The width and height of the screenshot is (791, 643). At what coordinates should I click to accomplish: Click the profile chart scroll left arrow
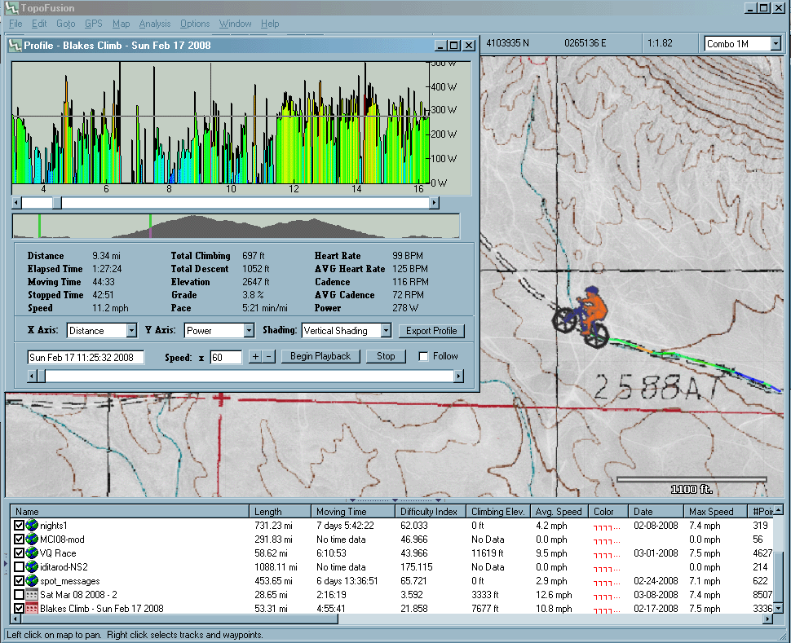point(16,203)
